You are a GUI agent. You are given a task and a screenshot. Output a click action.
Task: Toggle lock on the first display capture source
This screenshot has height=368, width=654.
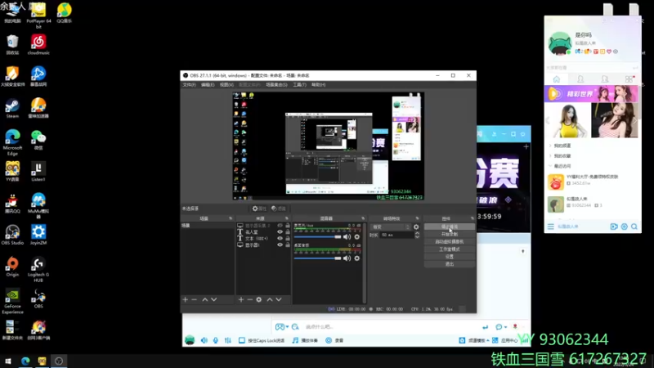click(x=288, y=226)
